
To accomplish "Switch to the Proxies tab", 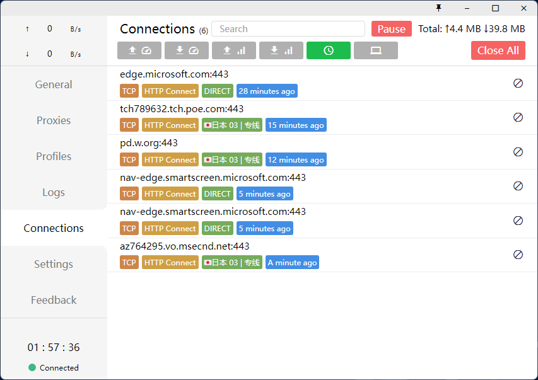I will (54, 120).
